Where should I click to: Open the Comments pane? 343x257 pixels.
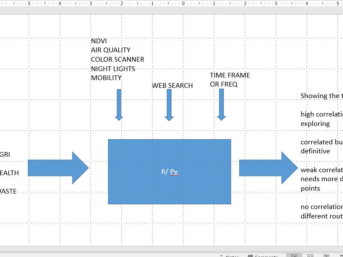pos(262,255)
